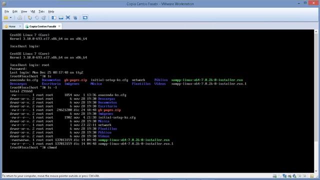The image size is (320, 180).
Task: Click 'initial-setup-ks.cfg' in ls -l listing
Action: click(x=116, y=117)
